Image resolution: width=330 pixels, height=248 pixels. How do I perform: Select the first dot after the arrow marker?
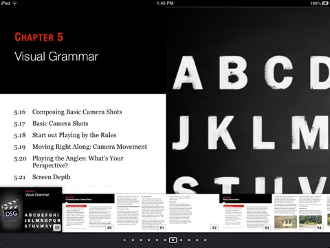point(133,240)
